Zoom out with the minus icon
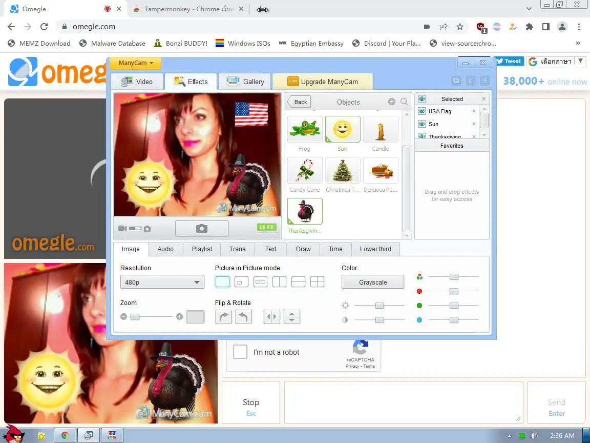 tap(123, 317)
